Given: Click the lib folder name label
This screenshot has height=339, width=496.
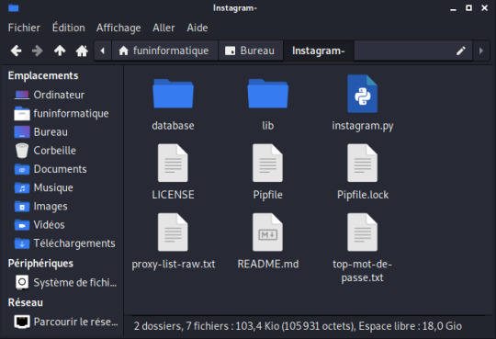Looking at the screenshot, I should pyautogui.click(x=267, y=126).
